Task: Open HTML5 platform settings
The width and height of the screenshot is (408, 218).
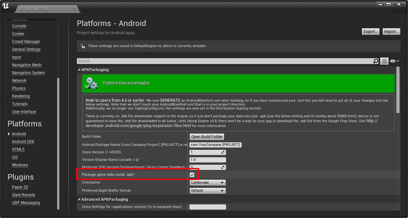Action: pyautogui.click(x=18, y=149)
